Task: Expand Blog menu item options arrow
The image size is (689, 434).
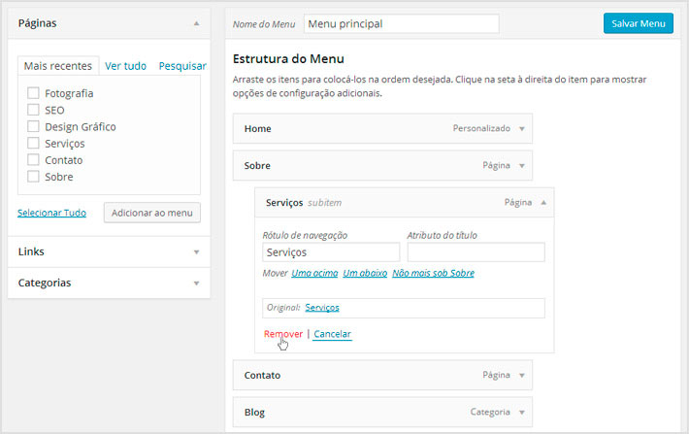Action: pyautogui.click(x=522, y=413)
